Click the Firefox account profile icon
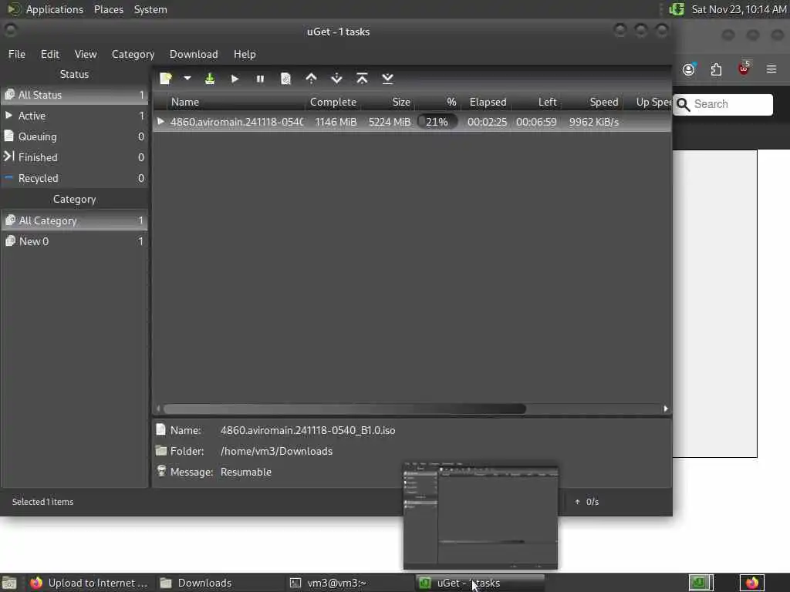 point(689,69)
